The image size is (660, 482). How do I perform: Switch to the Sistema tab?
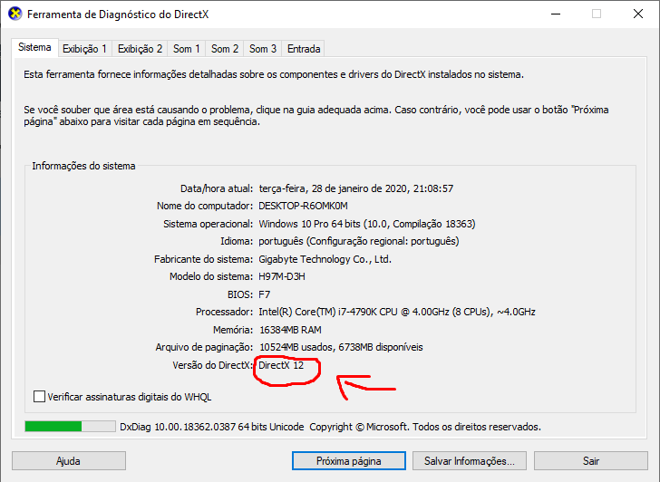click(x=34, y=47)
